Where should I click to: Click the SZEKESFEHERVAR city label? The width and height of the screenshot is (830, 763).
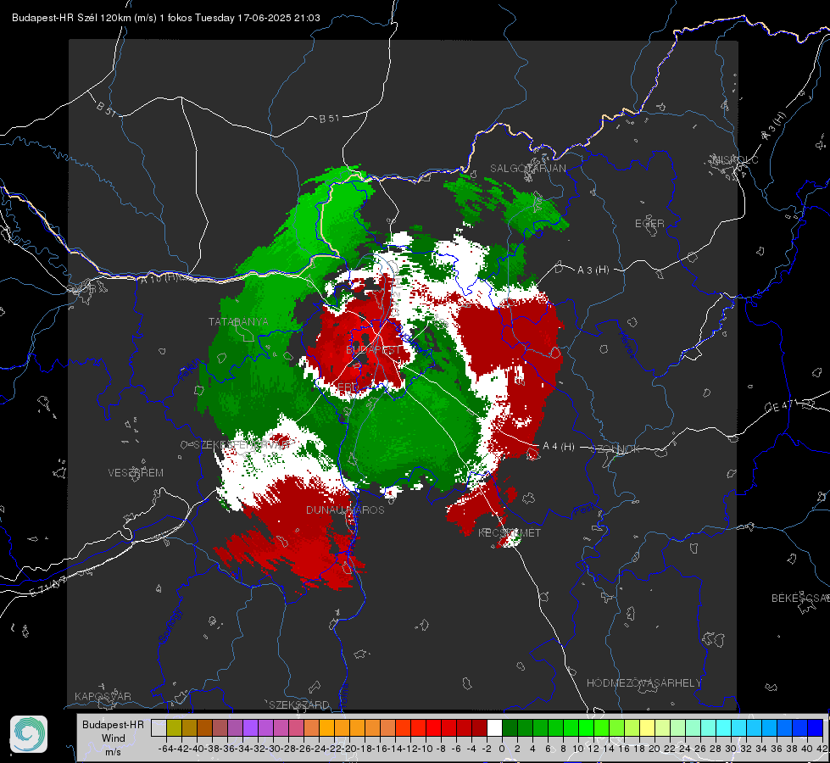242,444
